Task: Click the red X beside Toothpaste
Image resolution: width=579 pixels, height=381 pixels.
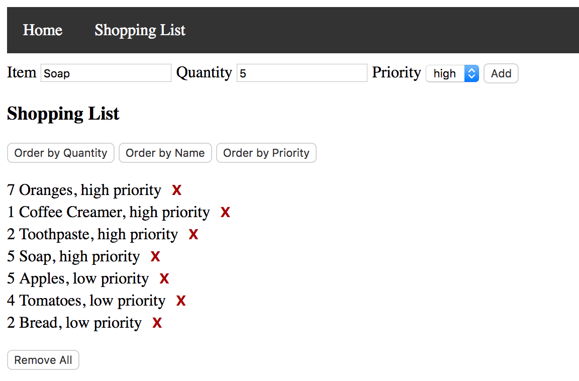Action: [x=194, y=234]
